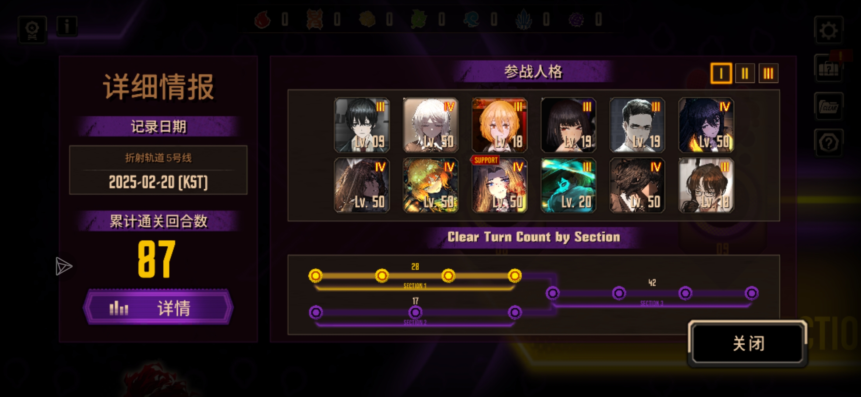Select the Lv. 20 teal hat portrait
Image resolution: width=861 pixels, height=397 pixels.
click(568, 185)
